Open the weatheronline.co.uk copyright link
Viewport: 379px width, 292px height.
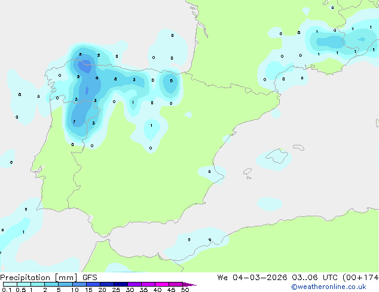coord(329,287)
